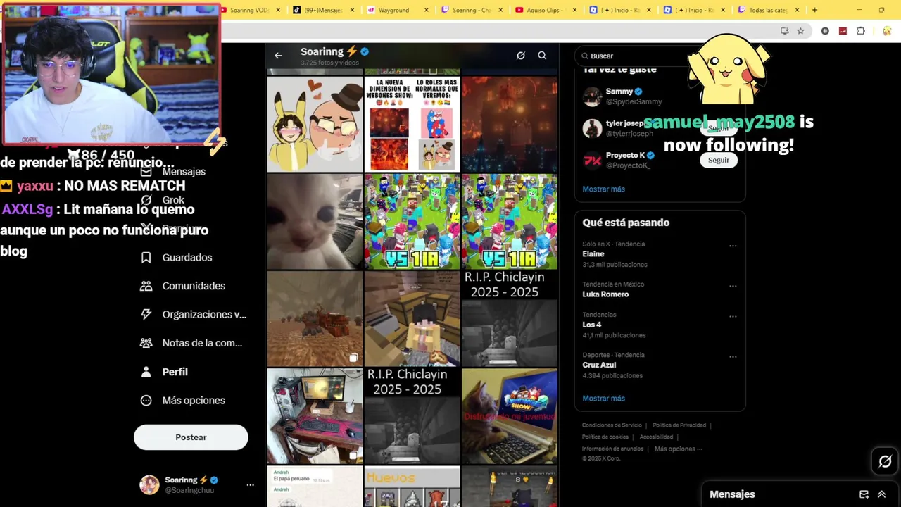Open La Nueva Dimension meme thumbnail
The height and width of the screenshot is (507, 901).
(x=412, y=124)
